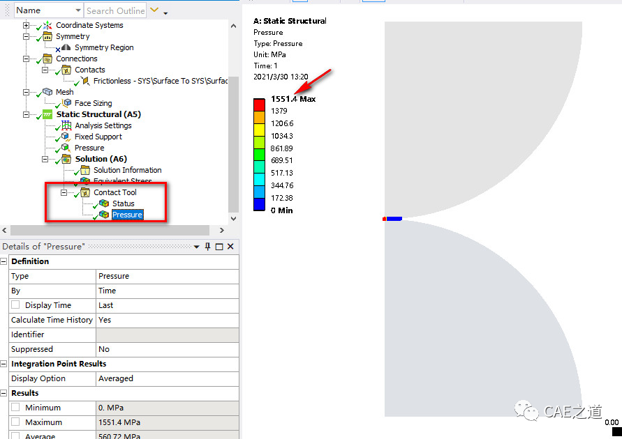Click the Static Structural (A5) icon
The height and width of the screenshot is (439, 622).
(47, 114)
